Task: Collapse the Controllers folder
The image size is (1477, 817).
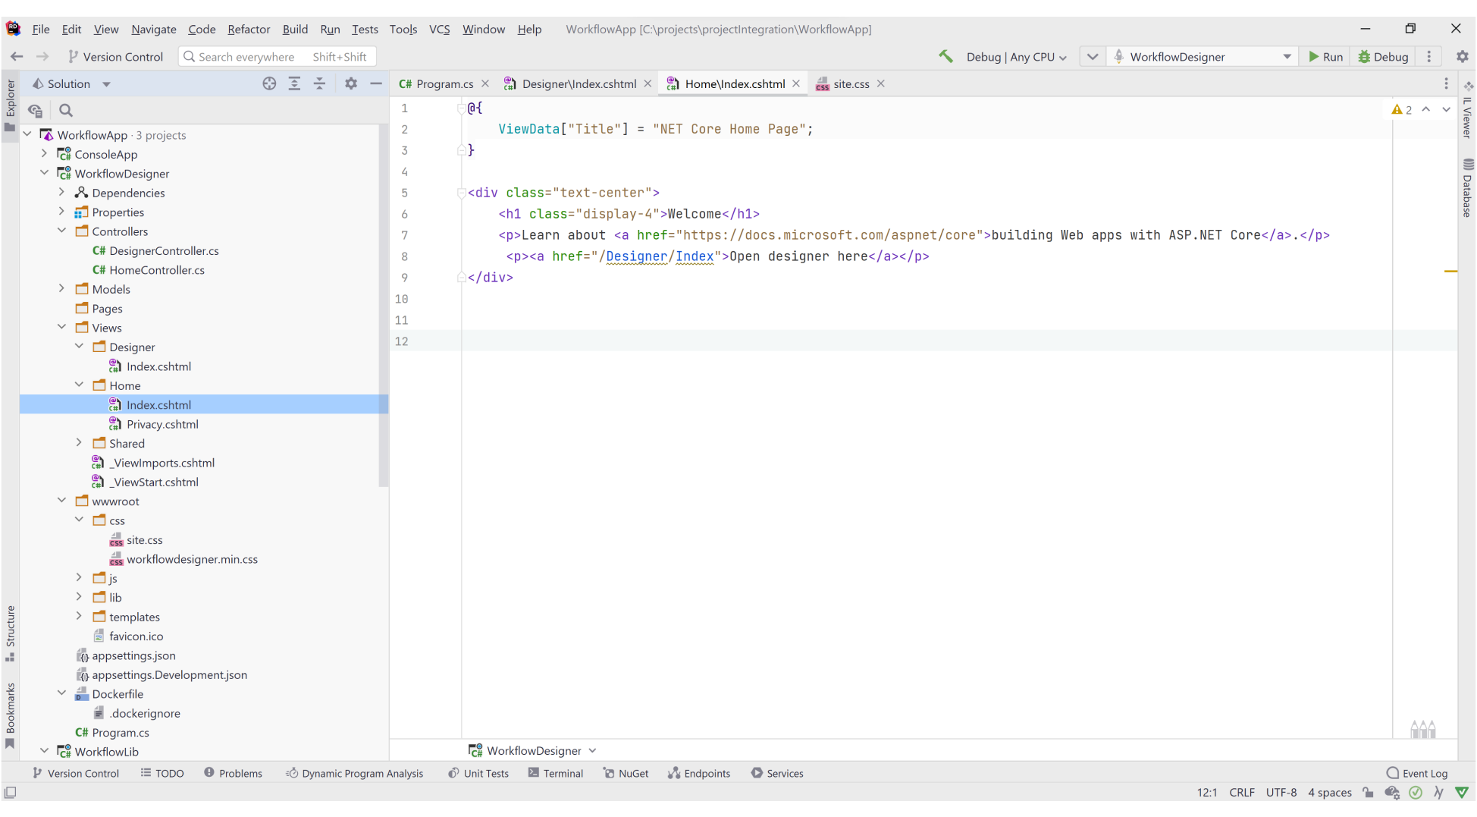Action: pos(62,231)
